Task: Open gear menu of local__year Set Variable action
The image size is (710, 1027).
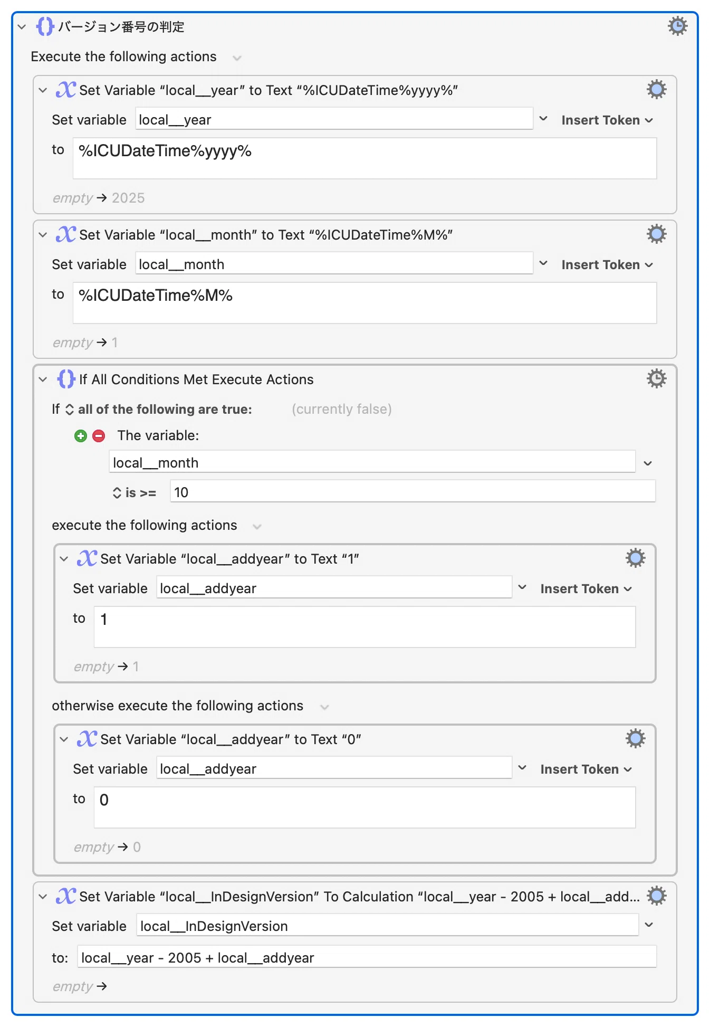Action: (656, 90)
